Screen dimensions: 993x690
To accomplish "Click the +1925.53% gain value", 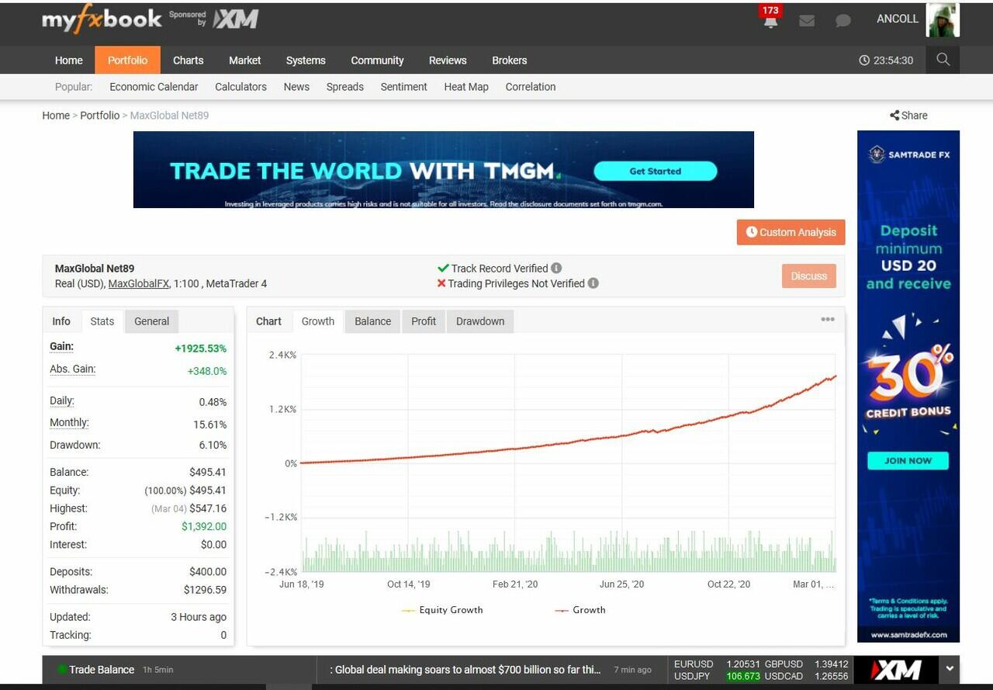I will [201, 348].
